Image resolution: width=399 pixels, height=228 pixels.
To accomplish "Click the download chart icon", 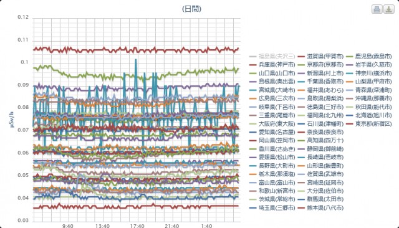I will [x=389, y=9].
